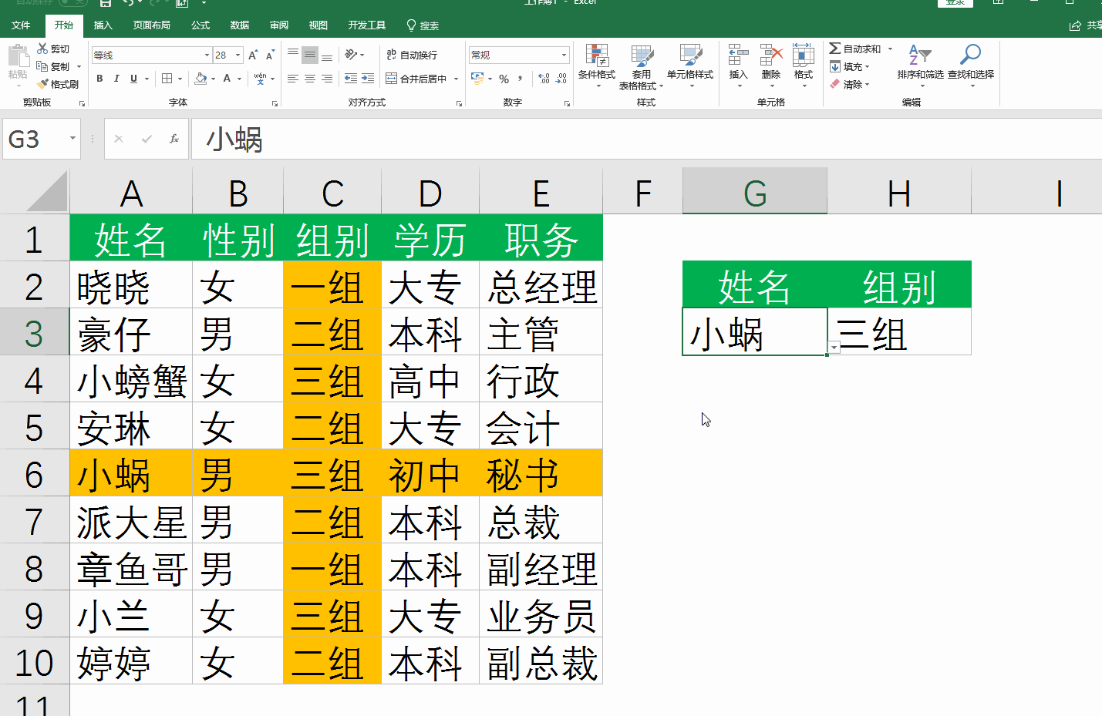This screenshot has height=716, width=1102.
Task: Open Conditional Formatting (条件格式)
Action: (597, 66)
